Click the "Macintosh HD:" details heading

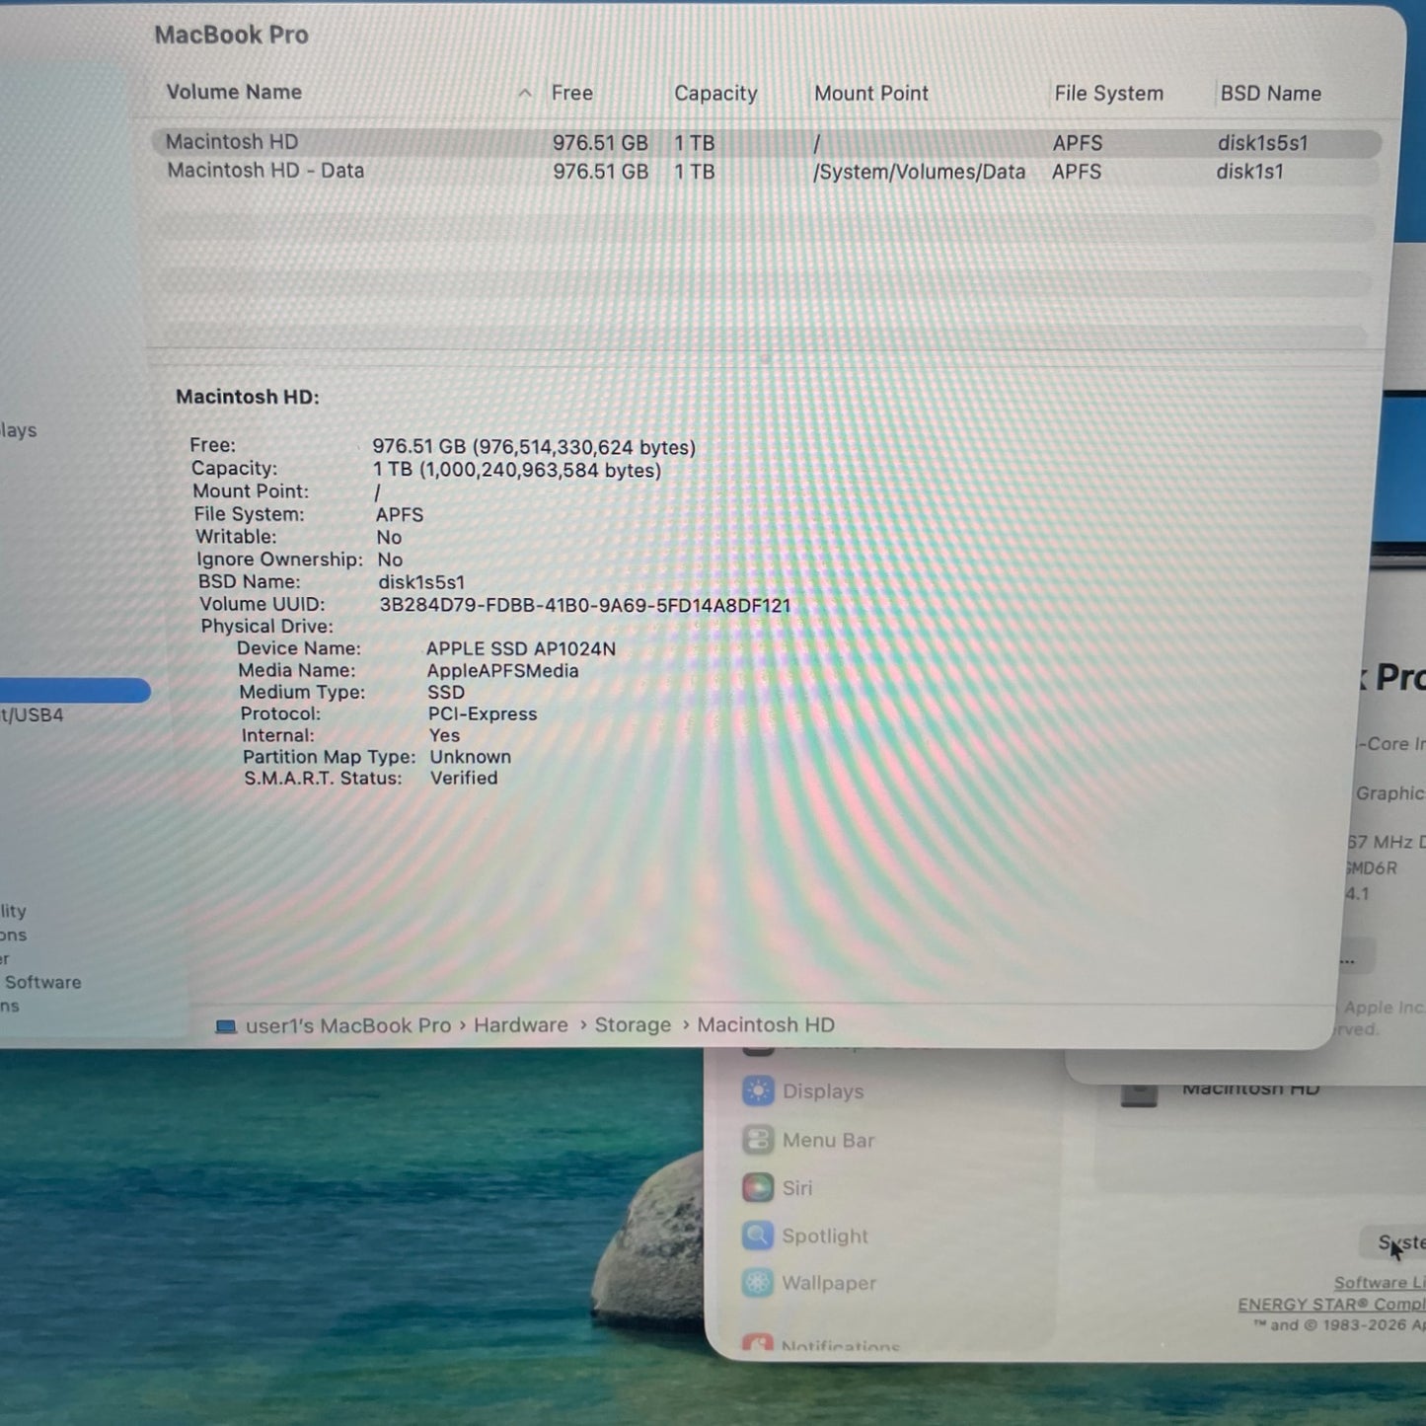(248, 397)
